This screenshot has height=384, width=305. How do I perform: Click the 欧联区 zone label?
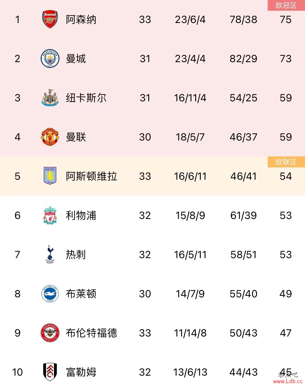point(286,162)
